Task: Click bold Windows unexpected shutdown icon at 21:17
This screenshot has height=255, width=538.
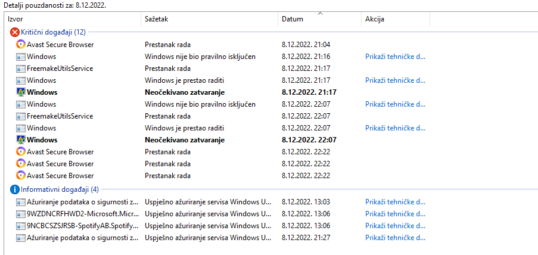Action: 21,92
